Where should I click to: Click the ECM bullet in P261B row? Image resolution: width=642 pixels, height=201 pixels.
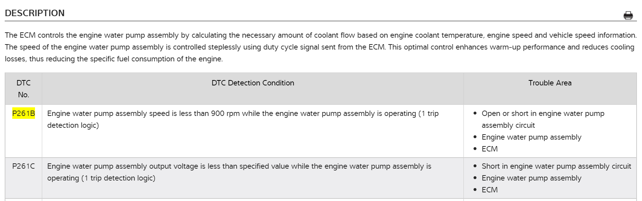[x=489, y=149]
